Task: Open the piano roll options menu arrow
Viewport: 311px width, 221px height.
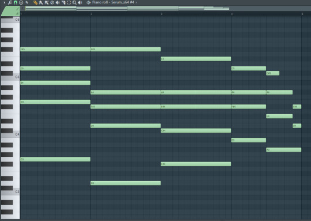Action: click(5, 2)
